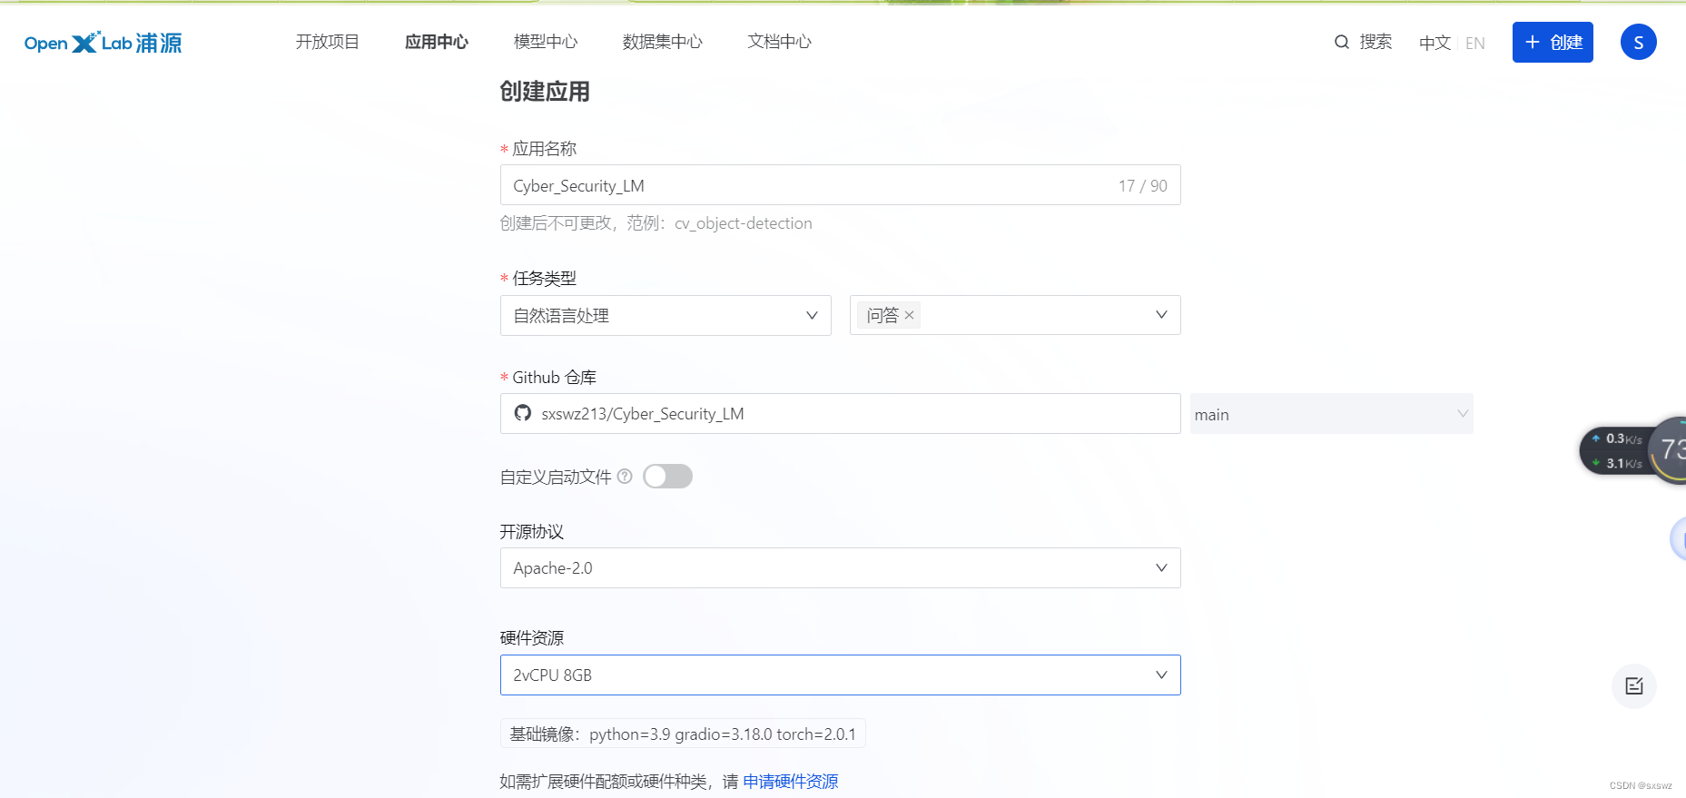Open the 自然语言处理 task type dropdown
Screen dimensions: 1686x798
click(x=666, y=315)
